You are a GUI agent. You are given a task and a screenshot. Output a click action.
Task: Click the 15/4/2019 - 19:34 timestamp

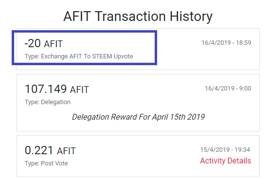pos(225,149)
